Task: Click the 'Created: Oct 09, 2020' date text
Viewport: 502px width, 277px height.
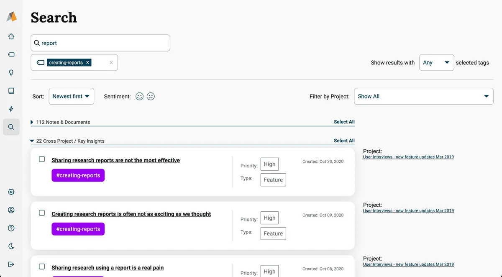Action: click(323, 215)
